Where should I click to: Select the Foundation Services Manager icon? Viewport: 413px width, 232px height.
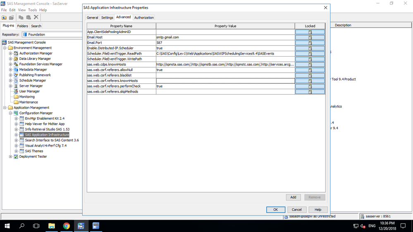[x=16, y=64]
